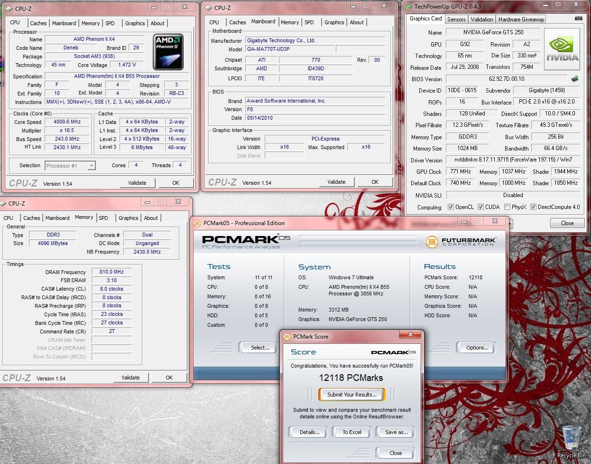Image resolution: width=591 pixels, height=464 pixels.
Task: Click Close button in PCMark Score dialog
Action: (396, 453)
